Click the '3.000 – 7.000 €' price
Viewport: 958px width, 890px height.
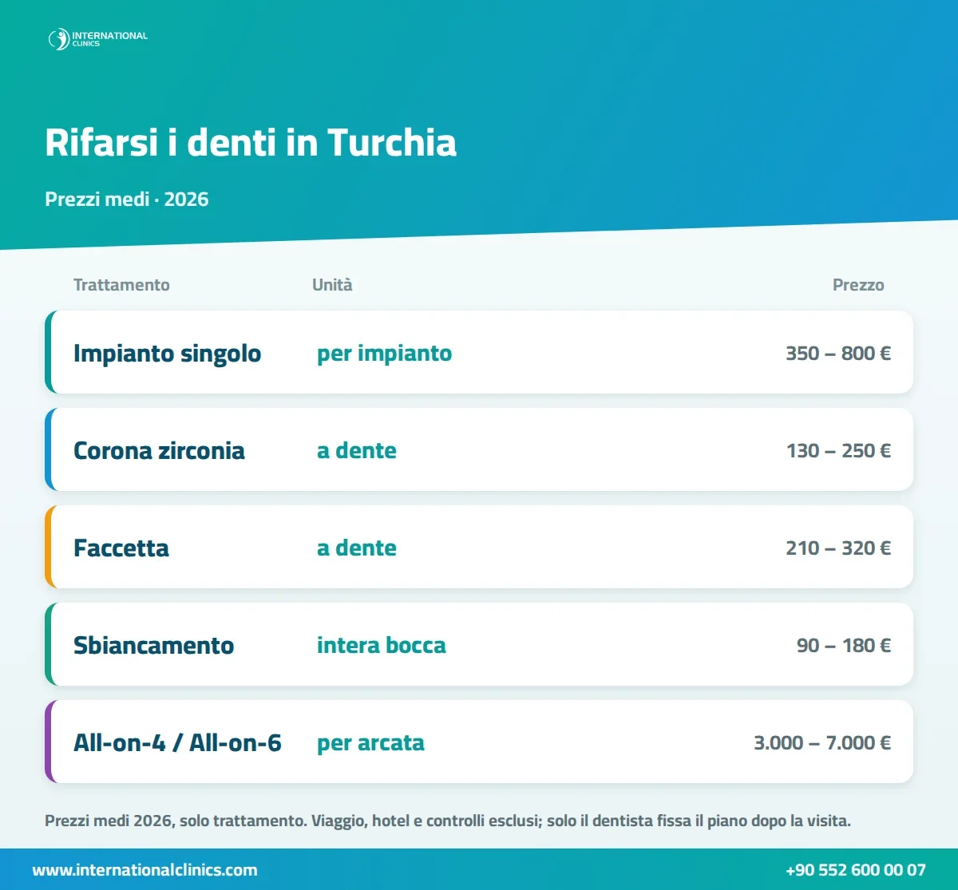coord(822,743)
